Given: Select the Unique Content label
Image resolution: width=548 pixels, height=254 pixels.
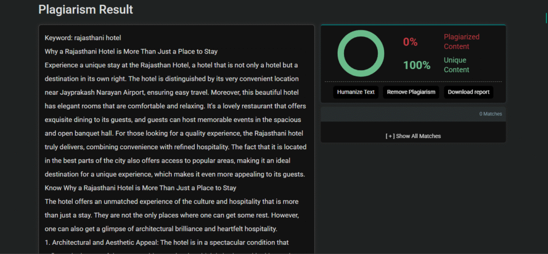Looking at the screenshot, I should point(456,65).
